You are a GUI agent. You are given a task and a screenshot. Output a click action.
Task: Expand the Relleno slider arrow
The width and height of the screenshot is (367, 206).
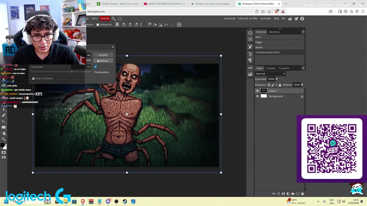(302, 85)
